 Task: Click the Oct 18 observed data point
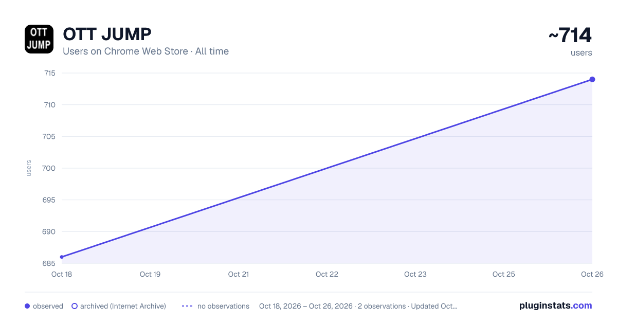[62, 257]
